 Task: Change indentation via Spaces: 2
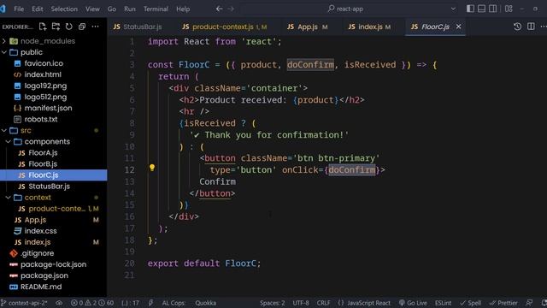pos(272,303)
